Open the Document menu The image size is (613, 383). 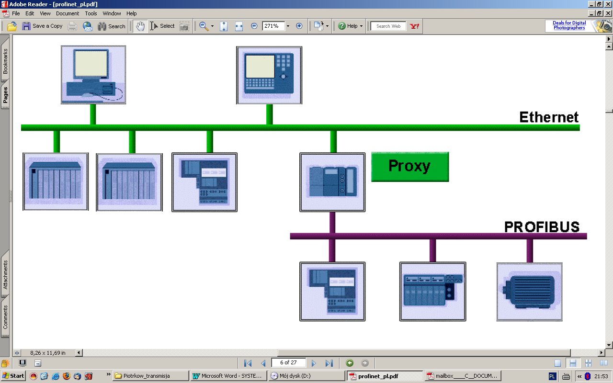[68, 13]
